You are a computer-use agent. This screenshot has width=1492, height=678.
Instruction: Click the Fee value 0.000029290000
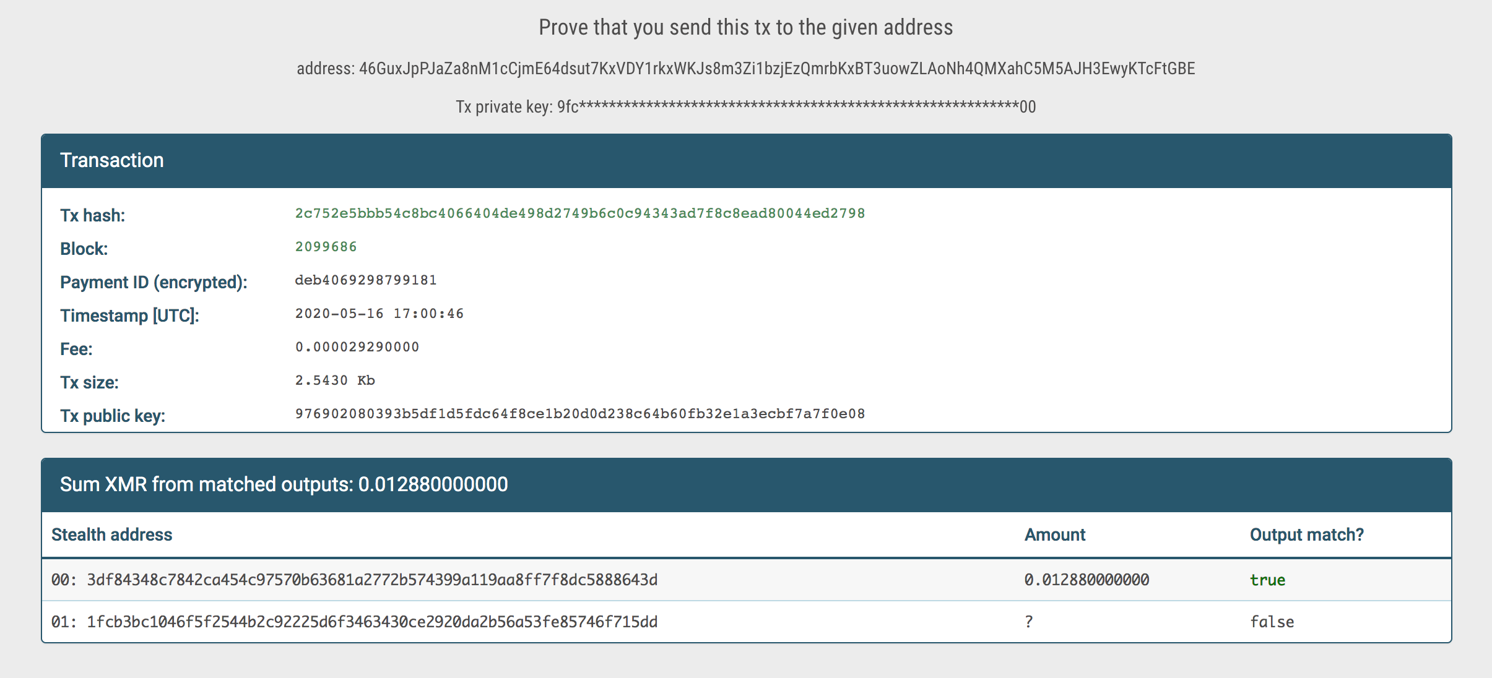click(357, 347)
